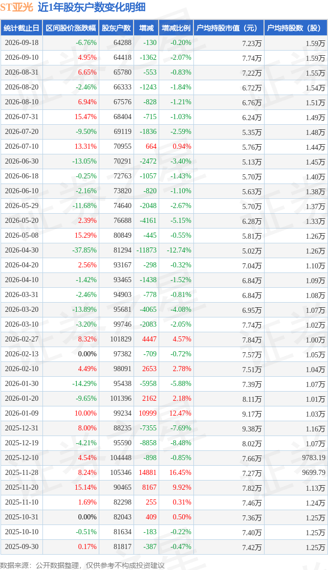Select the 9.38万 market value cell
The height and width of the screenshot is (570, 328).
(252, 428)
